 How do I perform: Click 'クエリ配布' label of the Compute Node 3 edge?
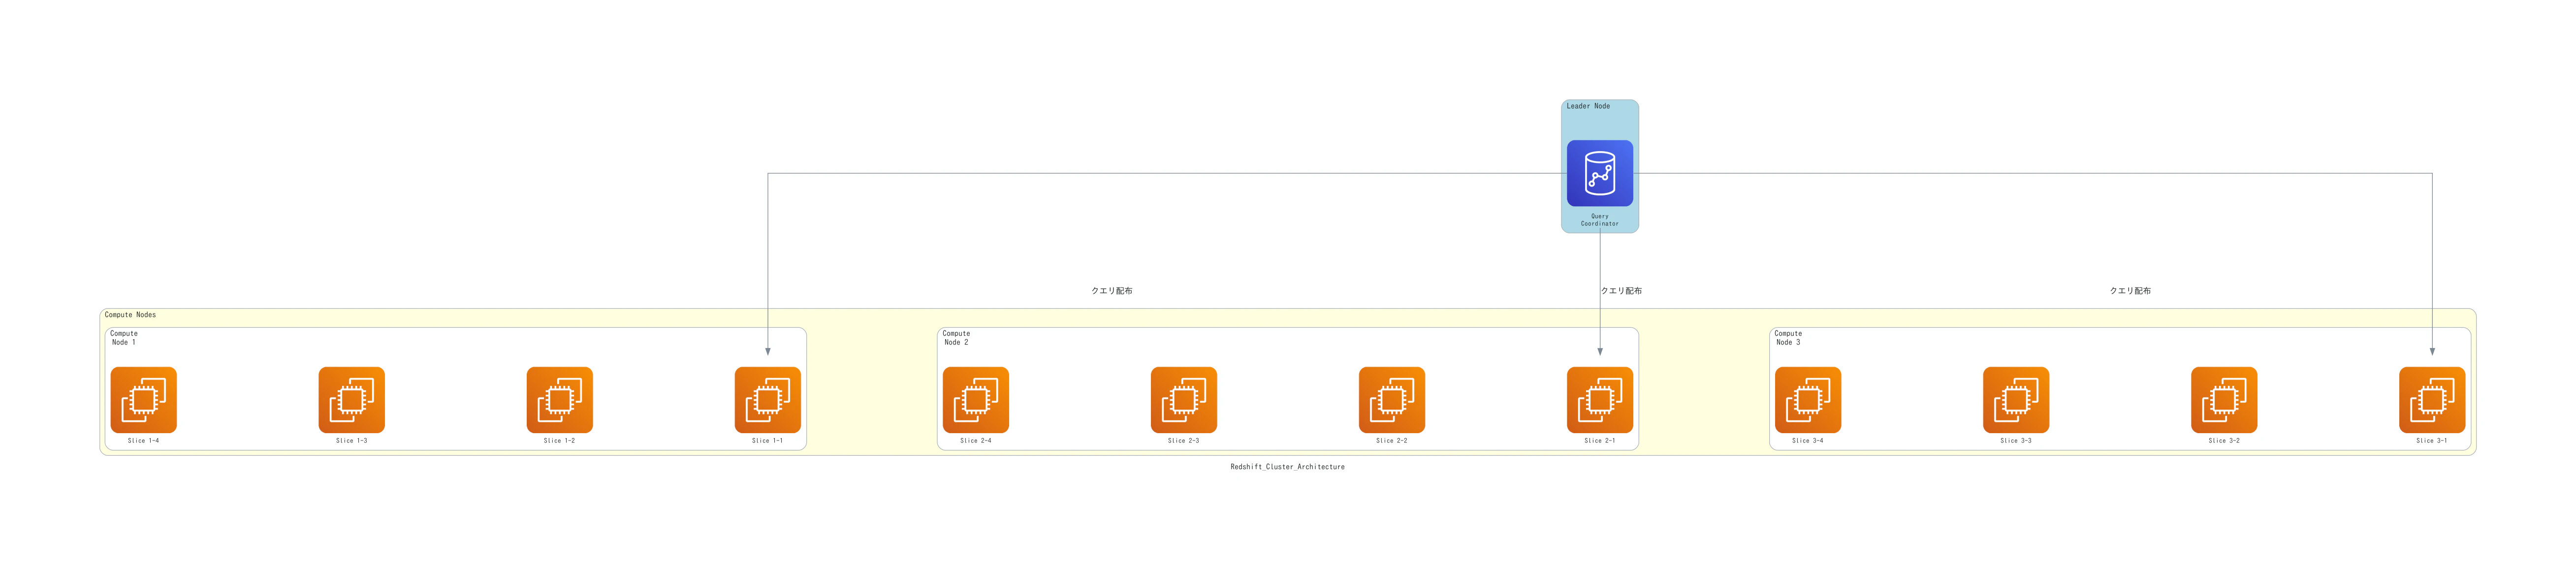click(x=2130, y=291)
